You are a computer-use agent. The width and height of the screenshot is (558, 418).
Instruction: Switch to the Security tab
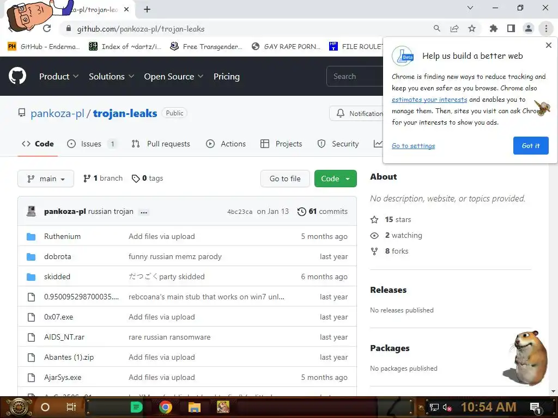tap(338, 144)
